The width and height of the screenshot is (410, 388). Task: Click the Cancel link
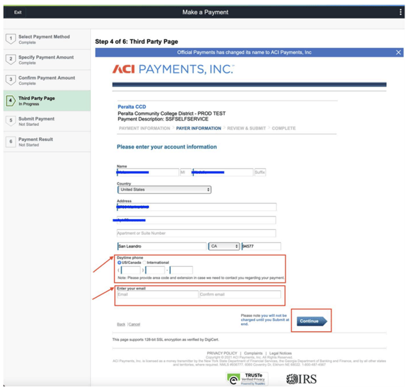pos(135,324)
